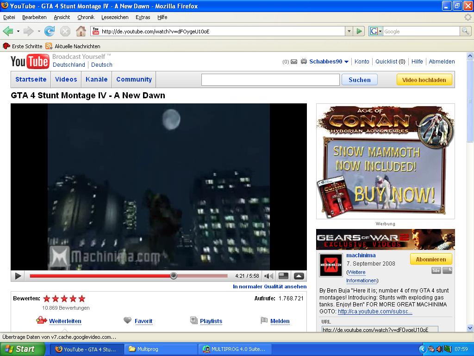Screen dimensions: 474x356
Task: Click the YouTube logo
Action: pos(30,62)
